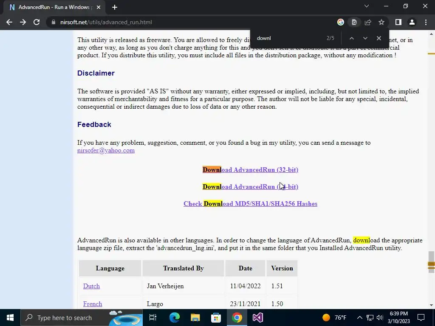
Task: Go back to the previous page
Action: click(x=9, y=22)
